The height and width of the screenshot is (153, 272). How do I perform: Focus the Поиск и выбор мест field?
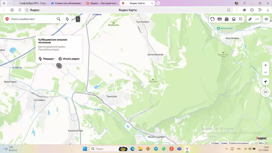click(32, 19)
